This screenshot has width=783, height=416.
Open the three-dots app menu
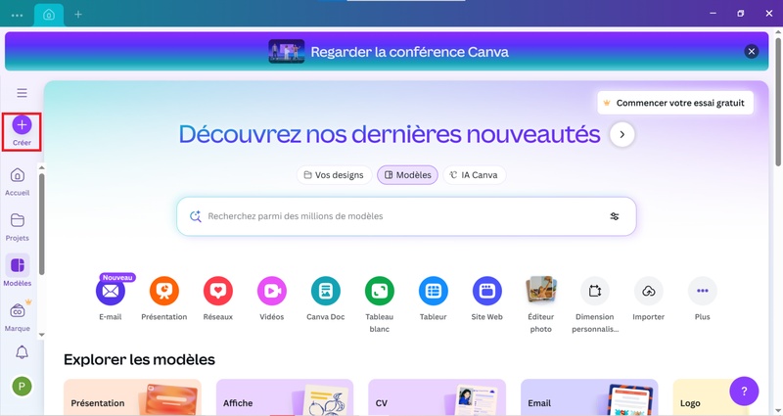[x=17, y=15]
